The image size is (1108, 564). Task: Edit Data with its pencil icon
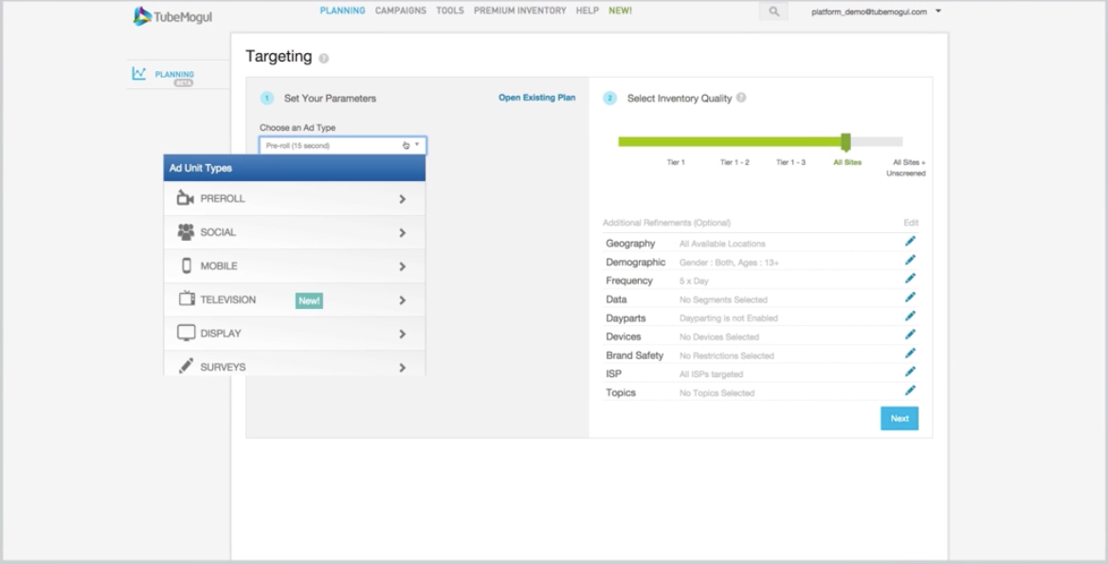point(910,298)
